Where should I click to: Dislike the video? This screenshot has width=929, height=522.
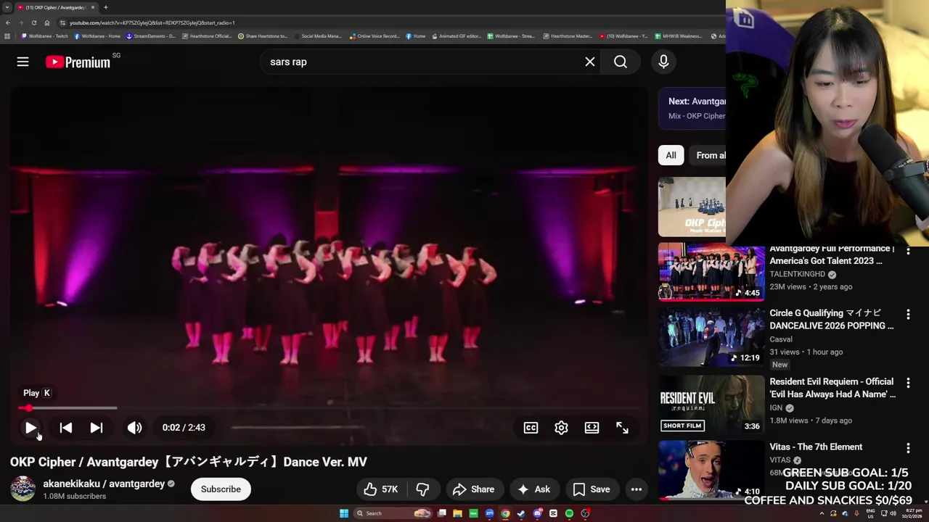[x=422, y=489]
